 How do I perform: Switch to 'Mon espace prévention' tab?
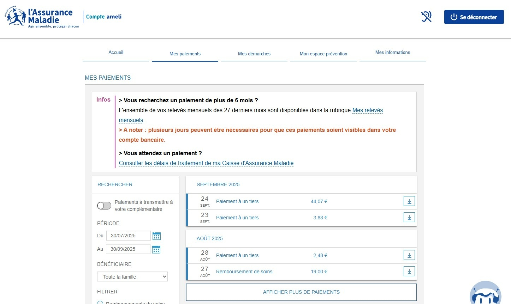point(323,54)
